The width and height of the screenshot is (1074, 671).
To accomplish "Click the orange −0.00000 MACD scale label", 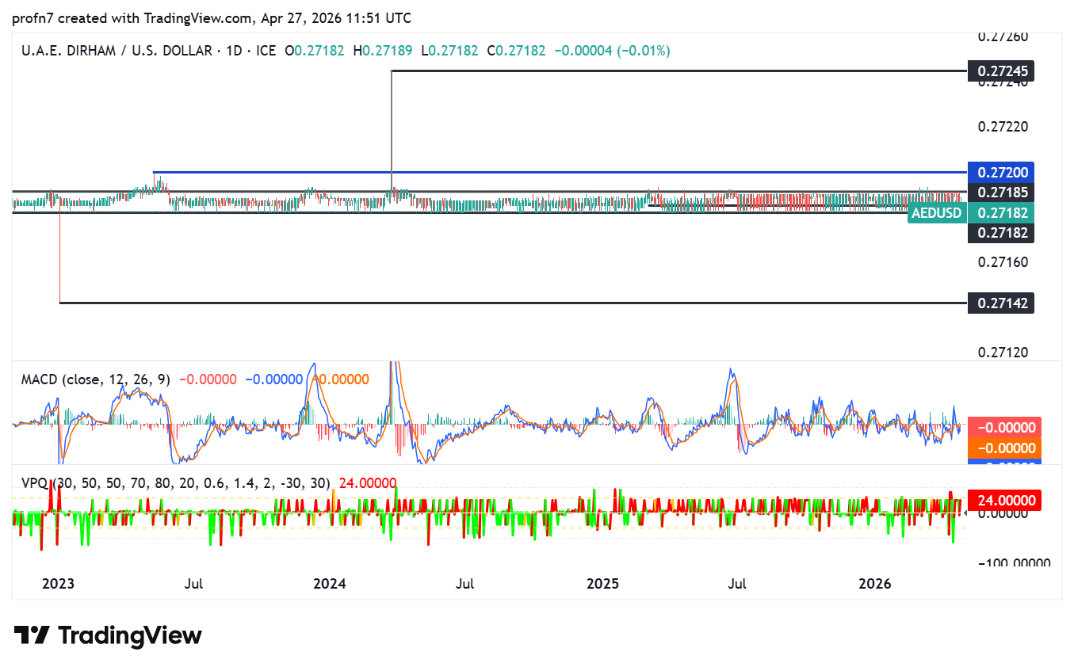I will coord(1004,448).
